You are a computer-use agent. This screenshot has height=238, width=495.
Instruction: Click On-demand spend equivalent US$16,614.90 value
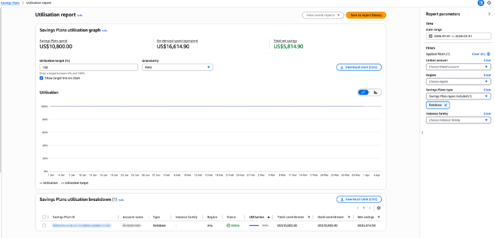(x=173, y=47)
